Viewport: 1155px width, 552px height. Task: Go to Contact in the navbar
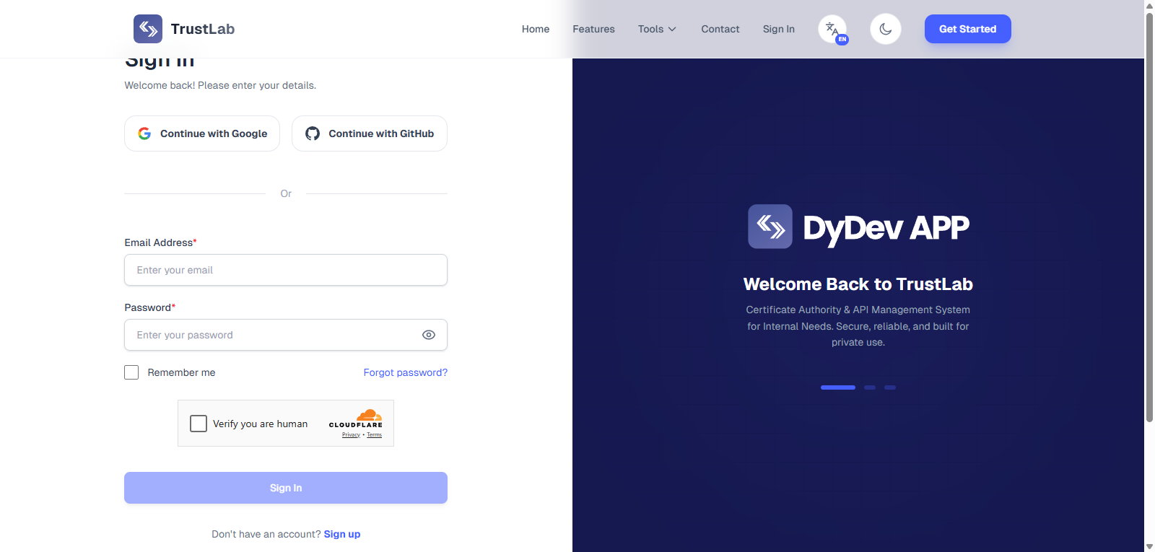point(720,29)
